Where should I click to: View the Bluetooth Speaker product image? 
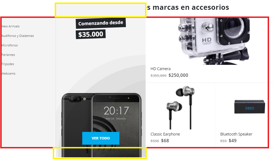(250, 107)
